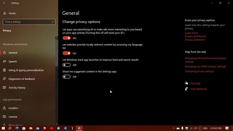Enable the track app launches toggle
Viewport: 233px width, 131px height.
[x=67, y=65]
